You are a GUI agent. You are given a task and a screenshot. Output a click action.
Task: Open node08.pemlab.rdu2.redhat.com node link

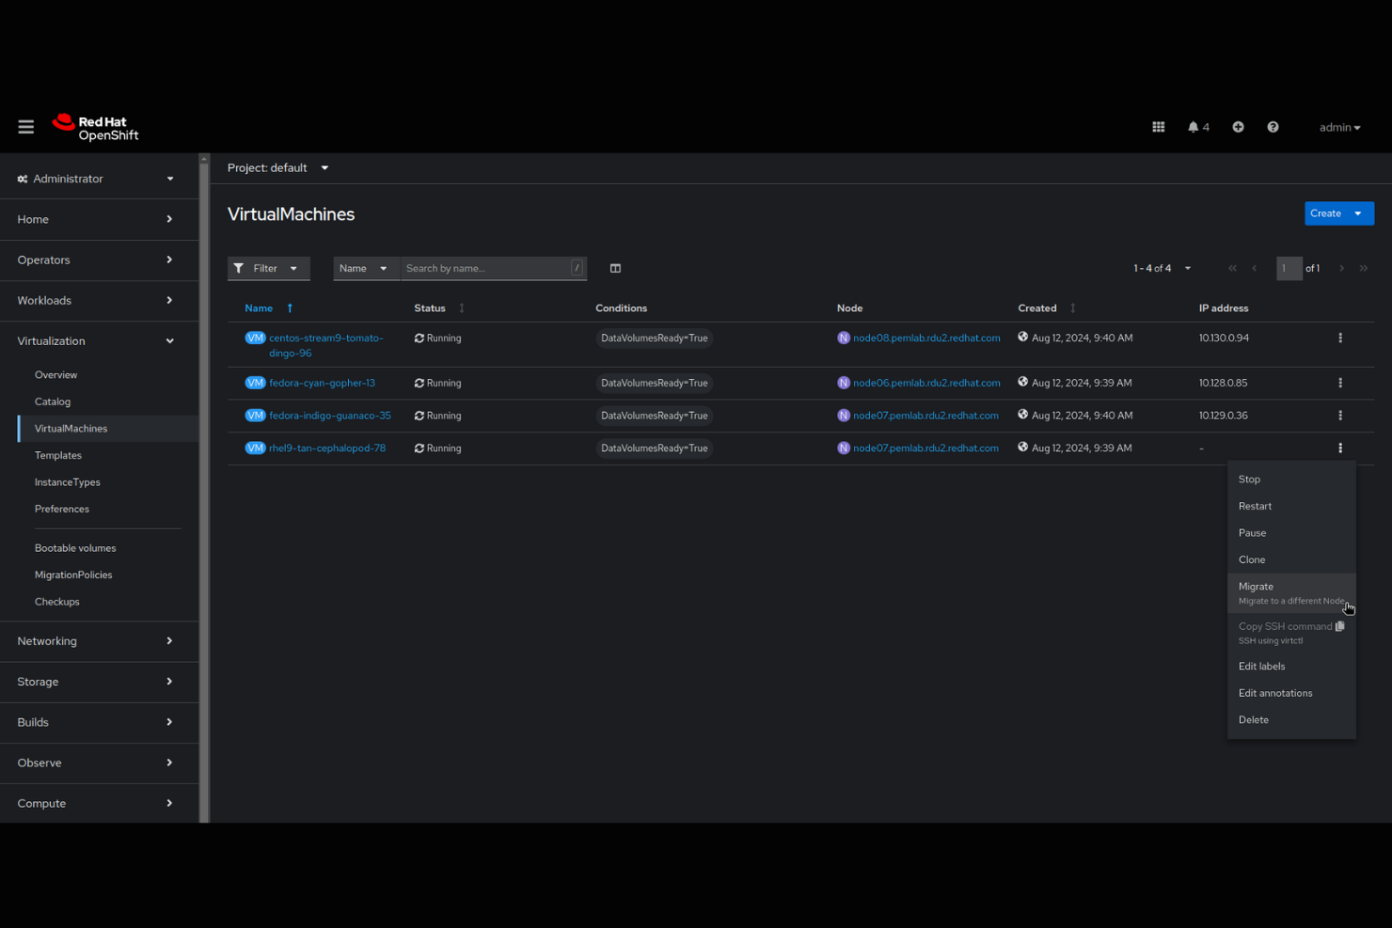click(925, 338)
